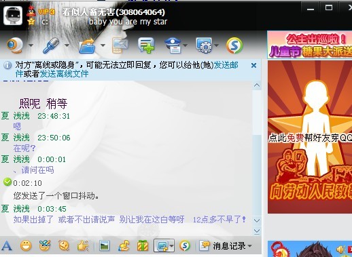Click the magic emoticon icon
352x257 pixels.
(45, 245)
